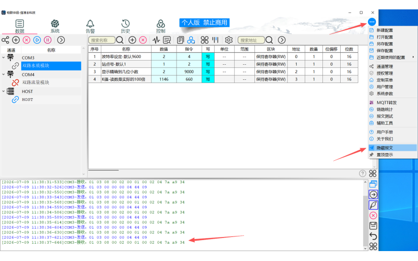Screen dimensions: 418x261
Task: Open the 数据 (Data) main tab
Action: click(19, 27)
